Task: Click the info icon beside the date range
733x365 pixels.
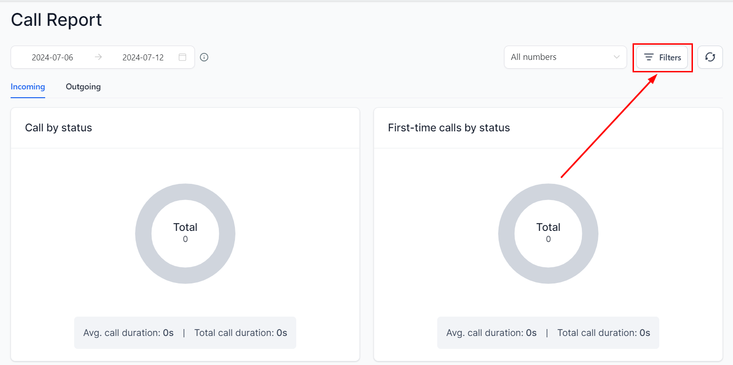Action: click(x=204, y=57)
